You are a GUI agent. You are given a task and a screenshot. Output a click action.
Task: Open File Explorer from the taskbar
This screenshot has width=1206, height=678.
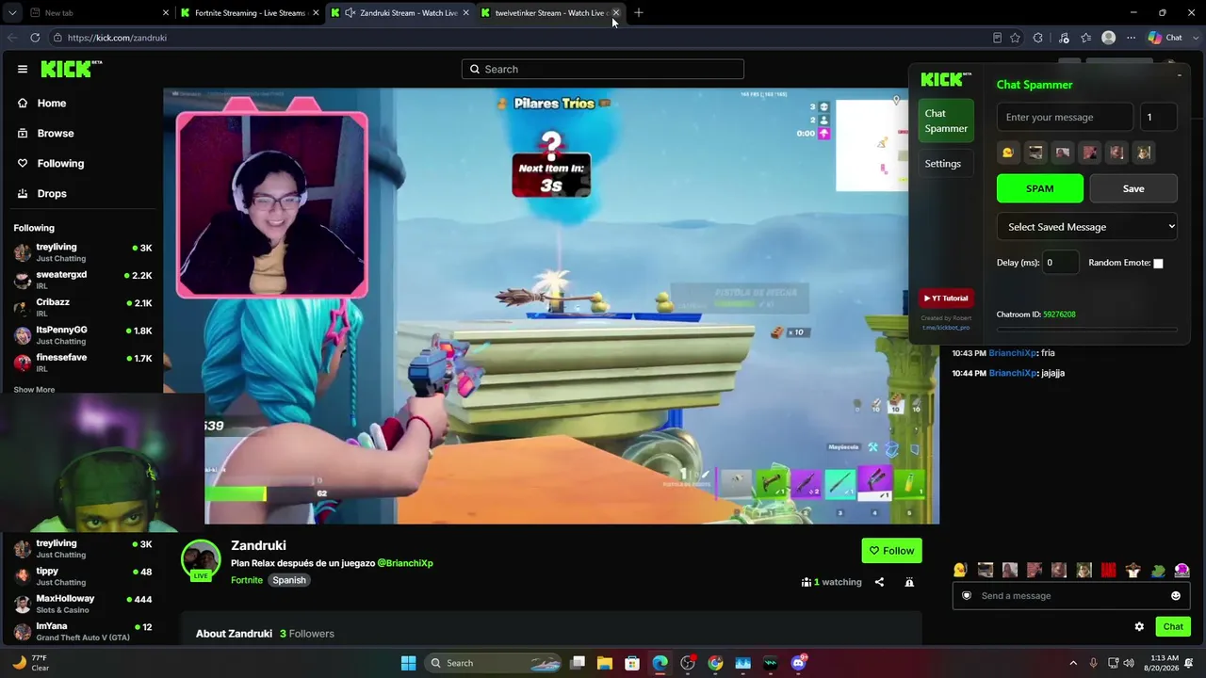click(x=605, y=663)
